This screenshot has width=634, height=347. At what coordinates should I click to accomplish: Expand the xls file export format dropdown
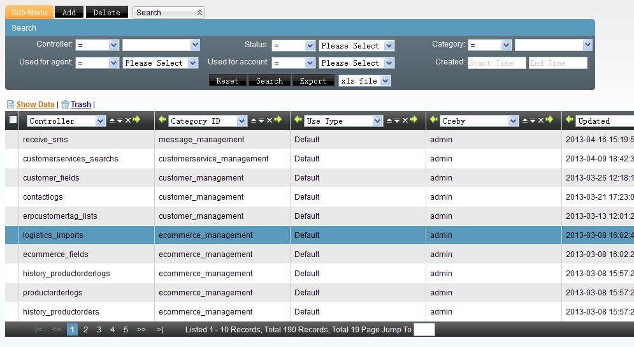364,81
